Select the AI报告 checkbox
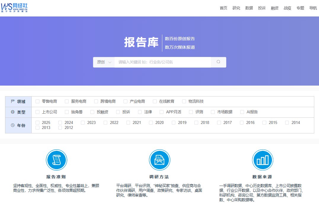319x206 pixels. tap(242, 112)
